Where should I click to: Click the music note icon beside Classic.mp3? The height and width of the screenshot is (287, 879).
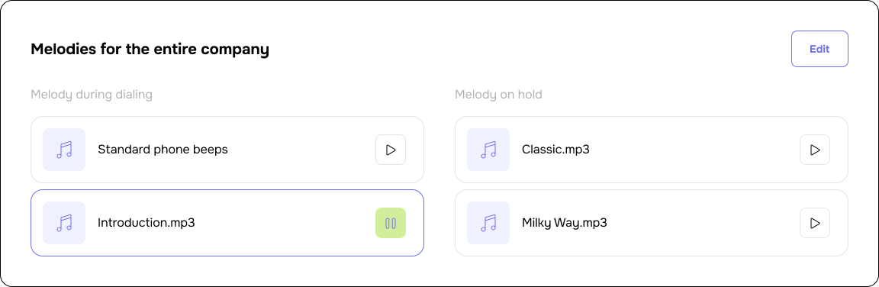click(x=488, y=150)
